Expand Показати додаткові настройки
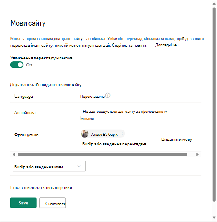The height and width of the screenshot is (222, 217). 41,187
